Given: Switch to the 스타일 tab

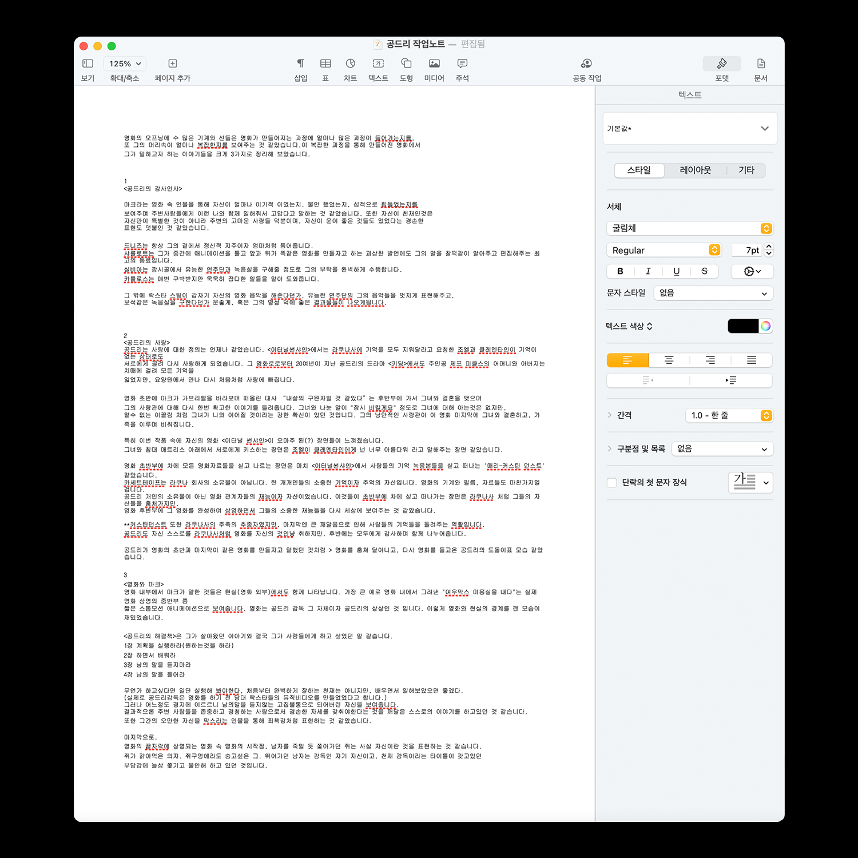Looking at the screenshot, I should coord(639,170).
